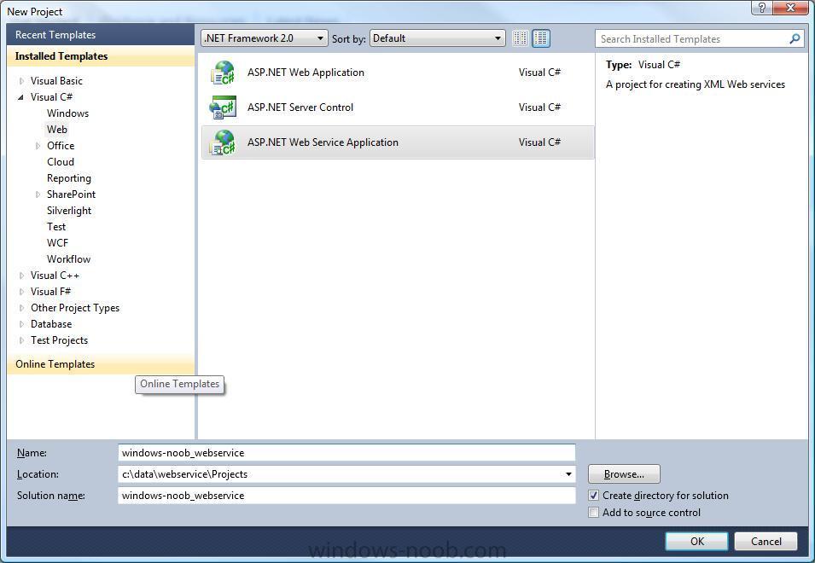
Task: Select the Office category label
Action: coord(61,146)
